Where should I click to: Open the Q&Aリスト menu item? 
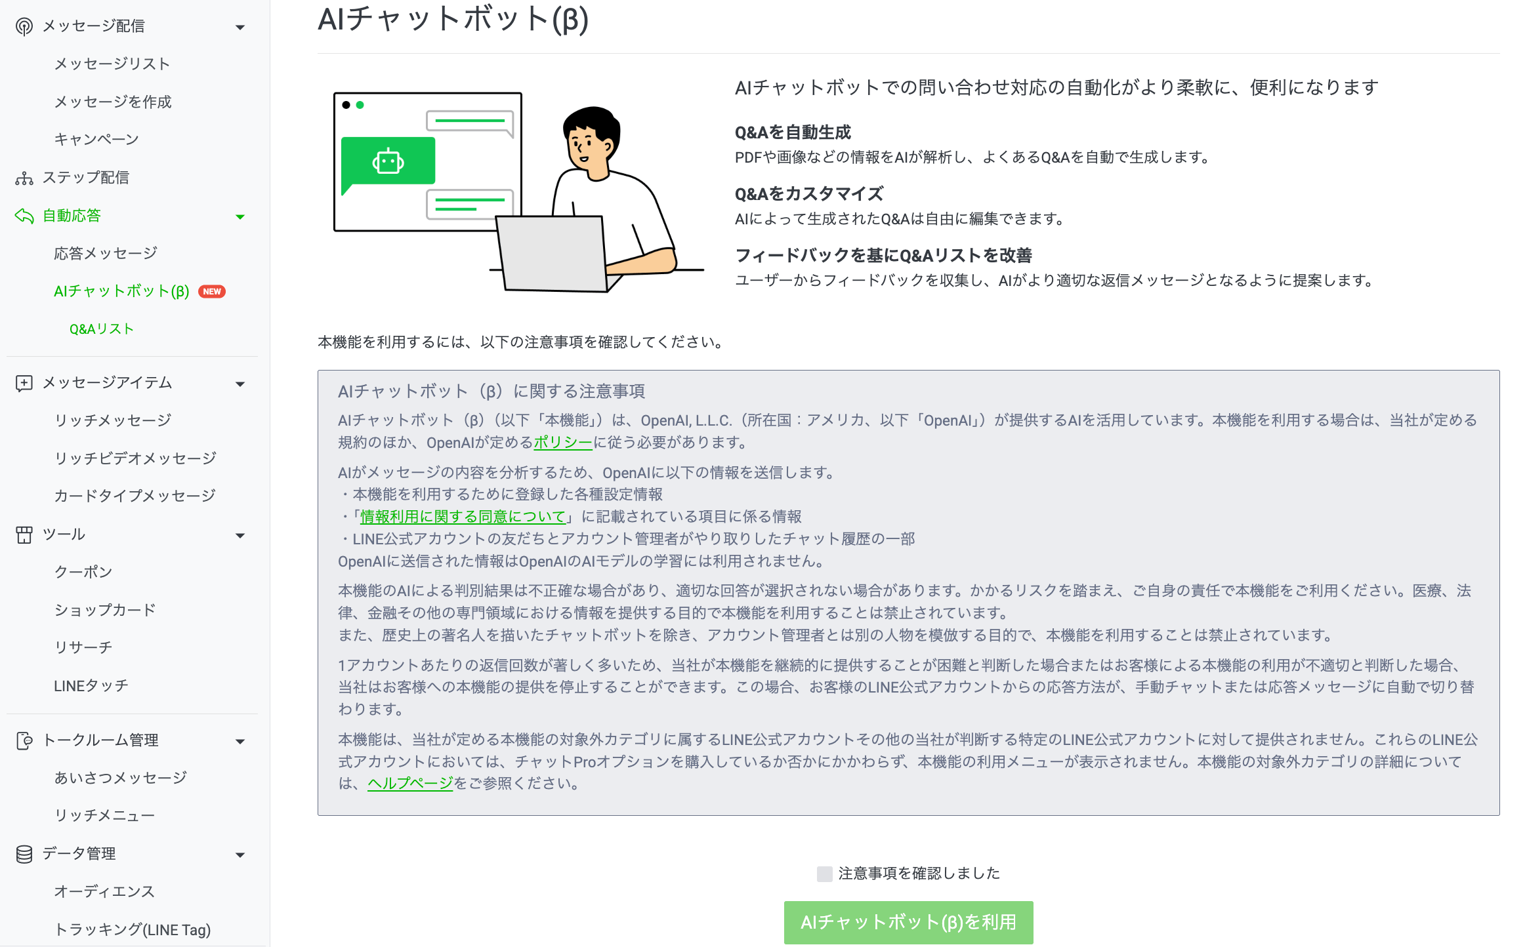pos(102,329)
